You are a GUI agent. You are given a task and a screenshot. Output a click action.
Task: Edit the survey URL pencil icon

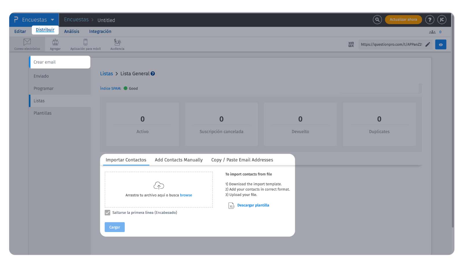428,44
